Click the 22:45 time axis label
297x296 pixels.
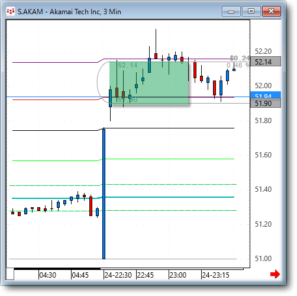[x=146, y=275]
